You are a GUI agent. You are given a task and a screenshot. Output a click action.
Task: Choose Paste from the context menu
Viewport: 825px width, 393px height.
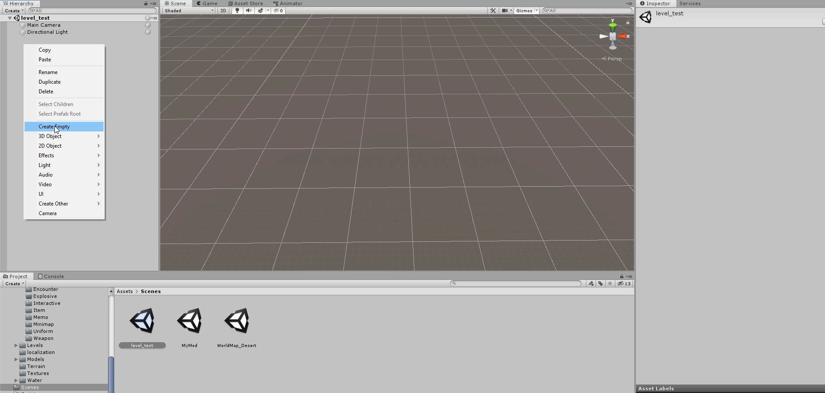coord(64,60)
